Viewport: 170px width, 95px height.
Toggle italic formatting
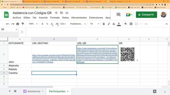[109, 24]
